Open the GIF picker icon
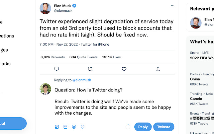 pyautogui.click(x=66, y=127)
